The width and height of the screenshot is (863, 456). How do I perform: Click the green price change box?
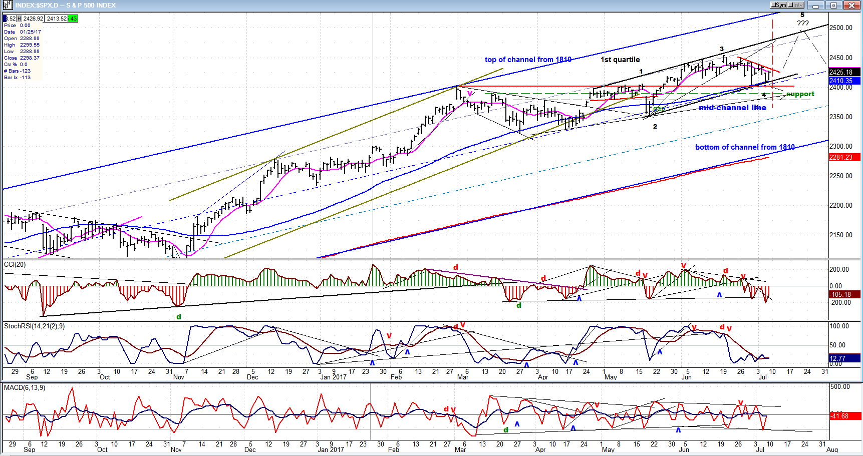click(x=73, y=19)
